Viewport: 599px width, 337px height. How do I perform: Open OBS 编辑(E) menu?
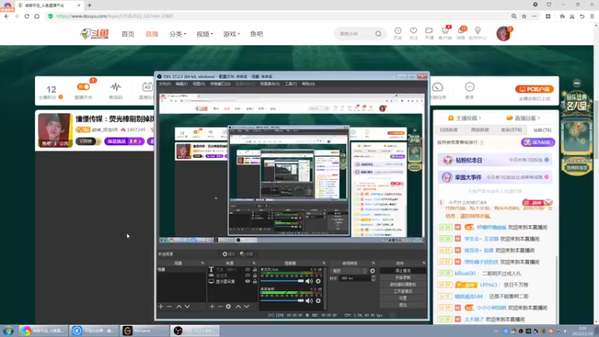click(x=181, y=84)
